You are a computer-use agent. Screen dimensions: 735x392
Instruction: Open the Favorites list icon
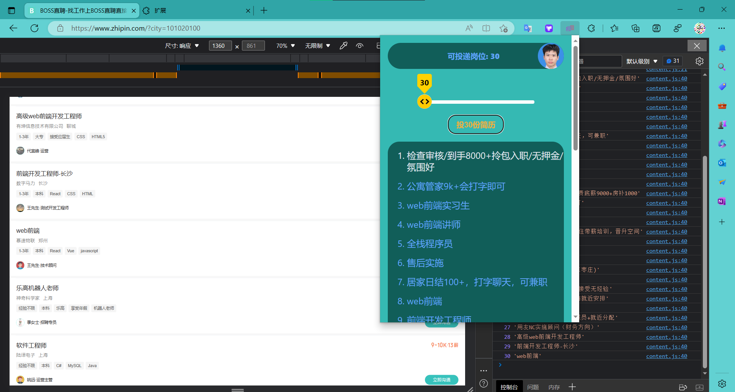click(614, 28)
